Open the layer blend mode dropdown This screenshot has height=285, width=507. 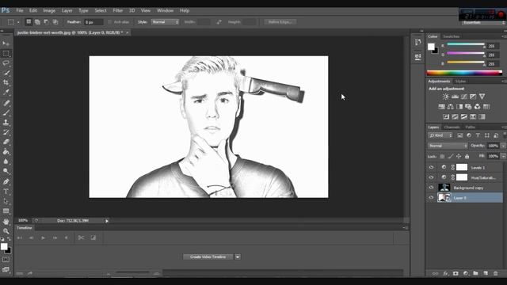pyautogui.click(x=448, y=146)
